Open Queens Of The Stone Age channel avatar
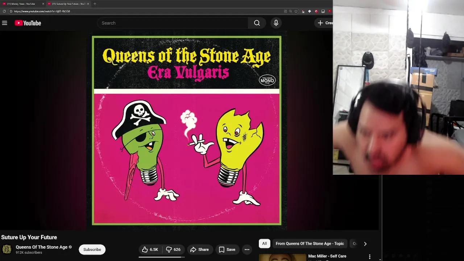Screen dimensions: 464x261 tap(7, 249)
